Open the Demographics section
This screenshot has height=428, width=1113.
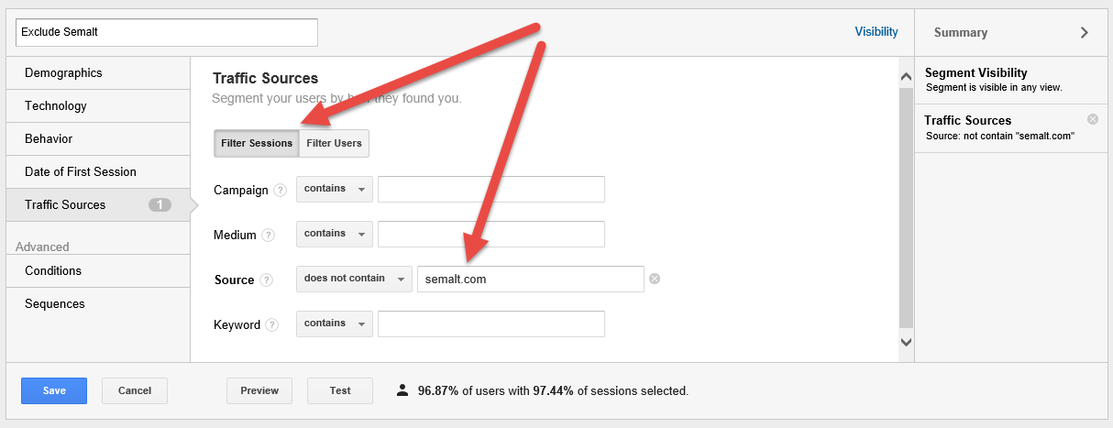point(98,73)
